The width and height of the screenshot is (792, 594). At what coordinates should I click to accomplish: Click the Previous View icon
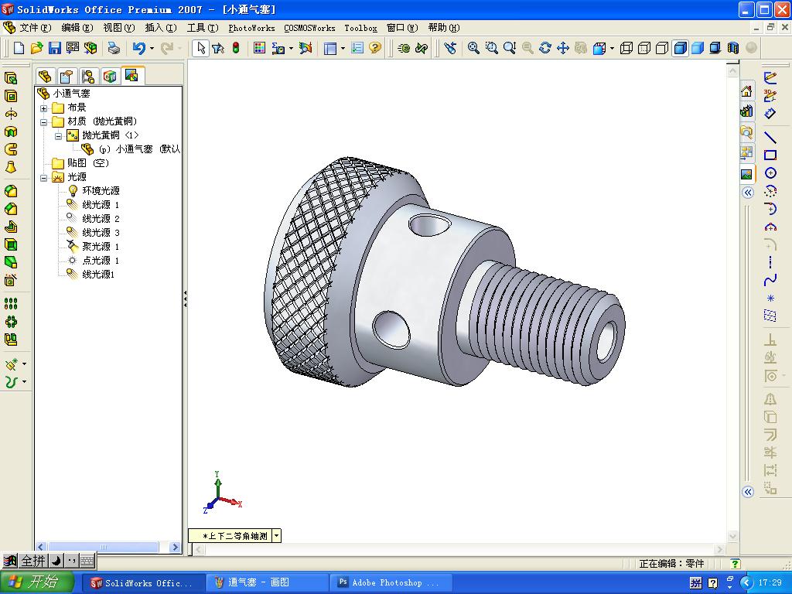pos(450,48)
